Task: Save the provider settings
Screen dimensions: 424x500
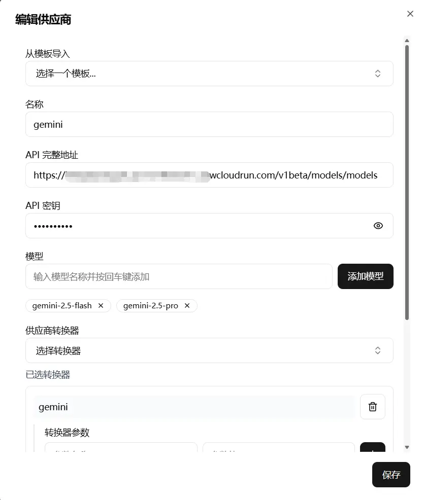Action: pos(391,475)
